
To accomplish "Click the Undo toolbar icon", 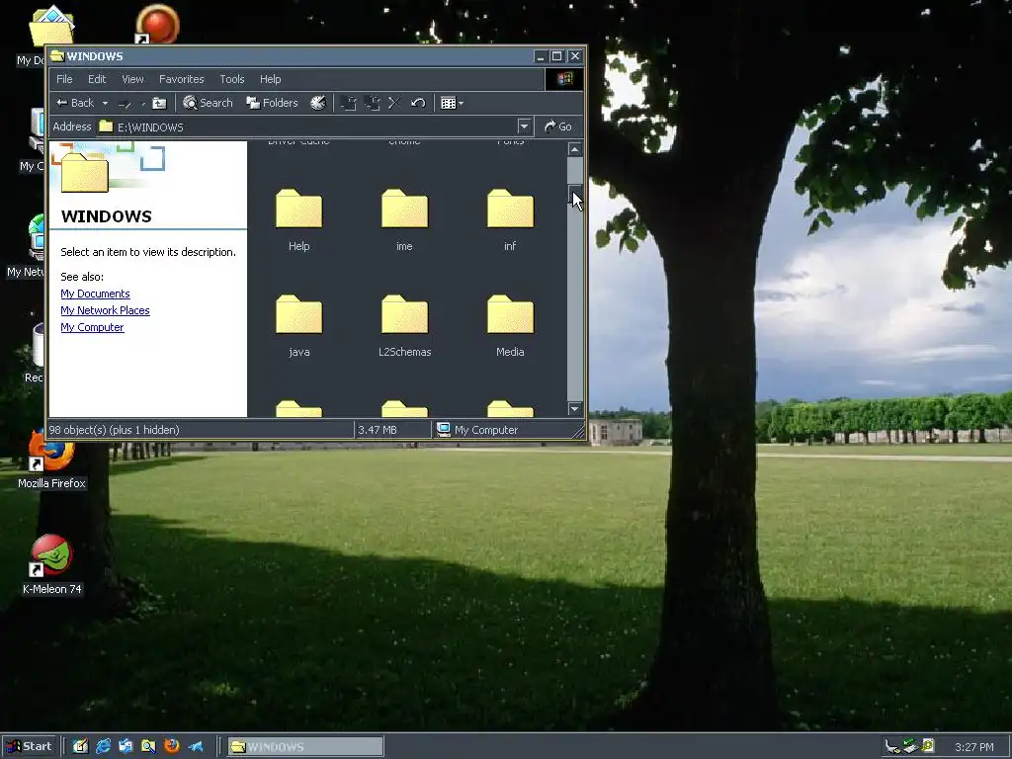I will pos(418,103).
